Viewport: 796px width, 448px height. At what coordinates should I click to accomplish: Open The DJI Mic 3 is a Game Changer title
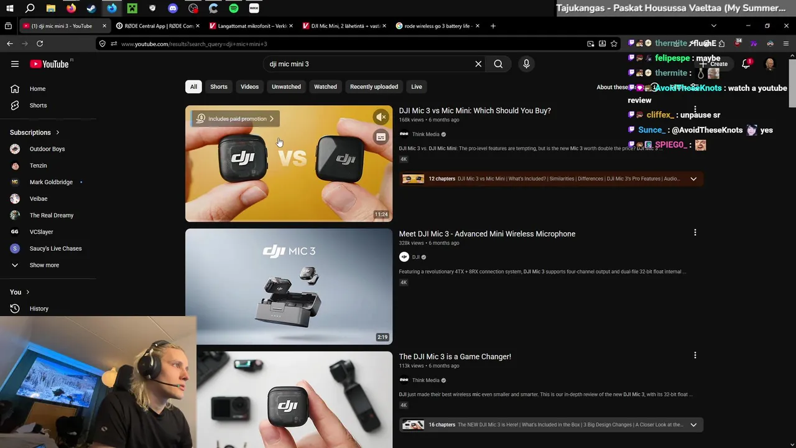[455, 357]
